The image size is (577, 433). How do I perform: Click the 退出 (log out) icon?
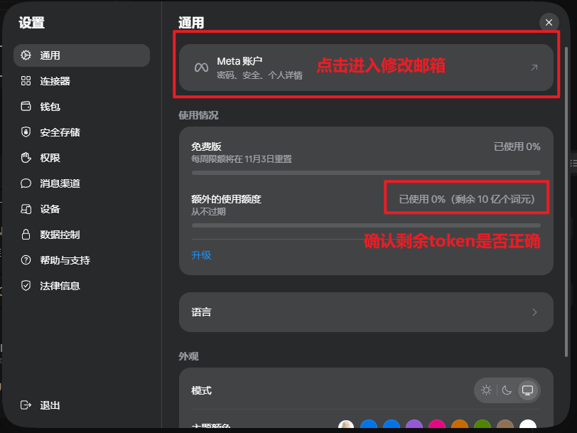pos(26,405)
